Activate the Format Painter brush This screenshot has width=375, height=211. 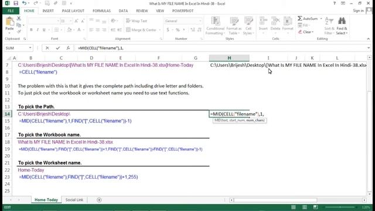(19, 31)
